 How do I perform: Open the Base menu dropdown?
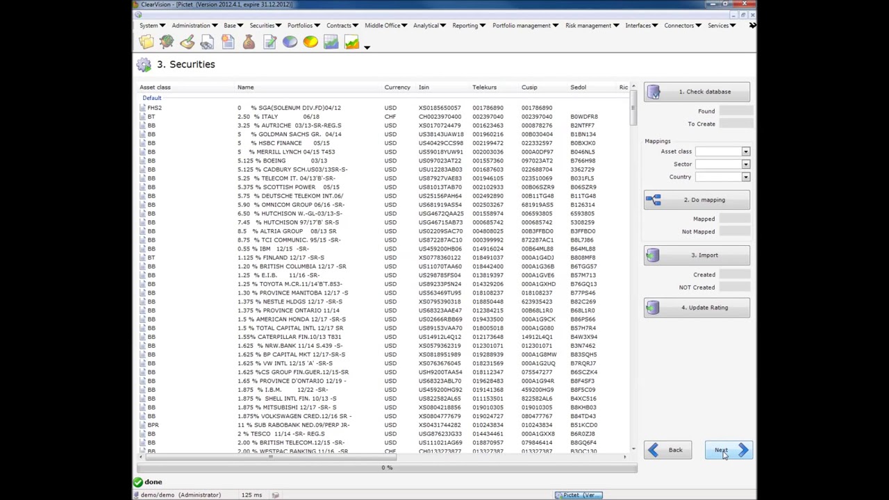point(233,26)
